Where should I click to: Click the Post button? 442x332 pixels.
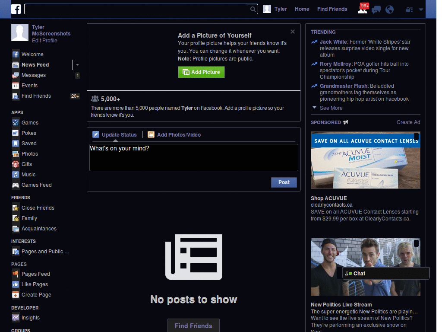284,182
